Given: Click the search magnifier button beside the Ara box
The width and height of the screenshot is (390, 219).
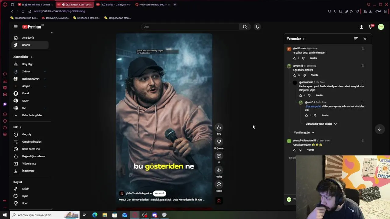Looking at the screenshot, I should 245,27.
